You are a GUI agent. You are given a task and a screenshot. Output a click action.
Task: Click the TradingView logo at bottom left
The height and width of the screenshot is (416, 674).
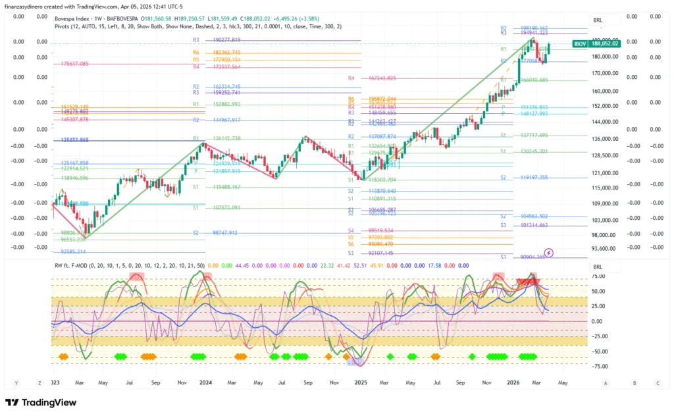(x=40, y=403)
